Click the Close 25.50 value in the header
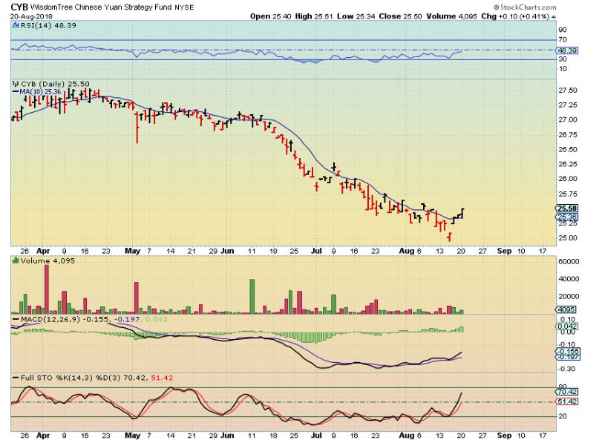 click(x=400, y=16)
